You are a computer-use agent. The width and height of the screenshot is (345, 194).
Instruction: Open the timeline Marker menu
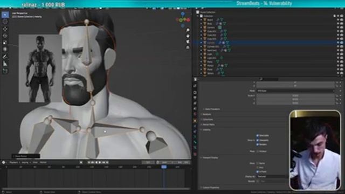point(43,162)
